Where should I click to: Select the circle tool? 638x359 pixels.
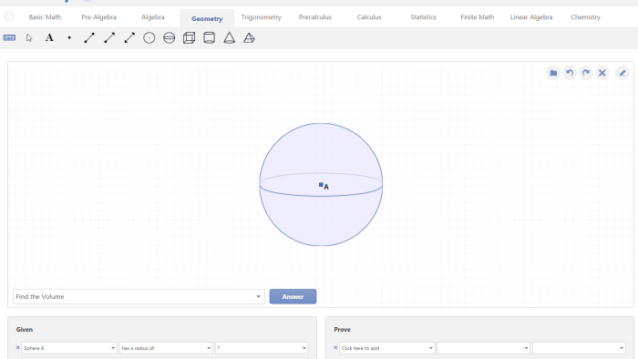149,37
